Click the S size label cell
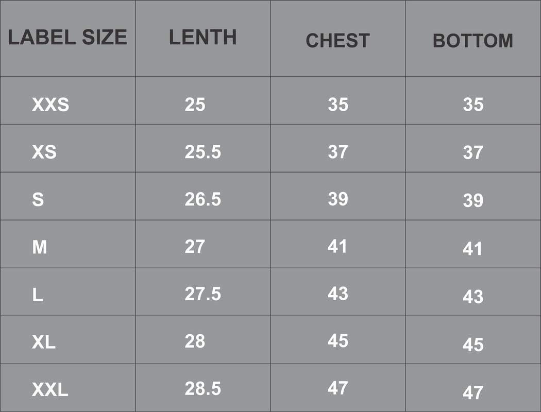This screenshot has width=541, height=412. [38, 200]
